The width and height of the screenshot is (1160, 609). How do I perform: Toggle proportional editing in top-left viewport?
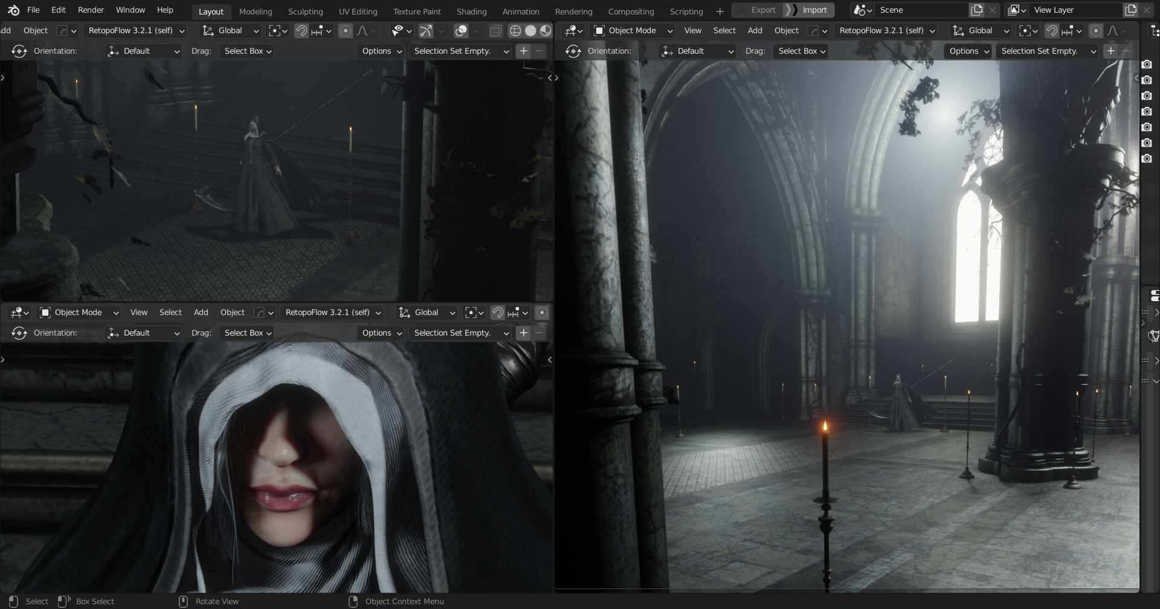pos(345,31)
